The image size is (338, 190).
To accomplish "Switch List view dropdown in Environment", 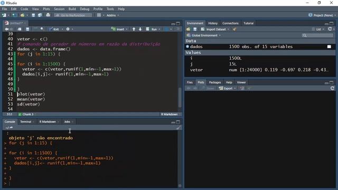I will [318, 29].
